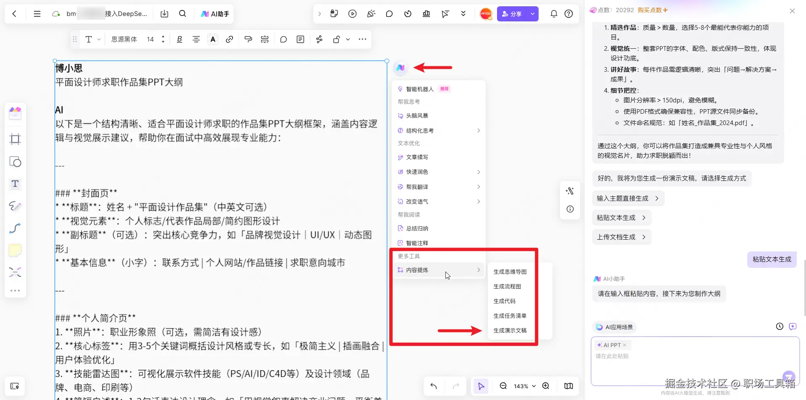Open the text alignment option
Screen dimensions: 806x400
point(196,39)
